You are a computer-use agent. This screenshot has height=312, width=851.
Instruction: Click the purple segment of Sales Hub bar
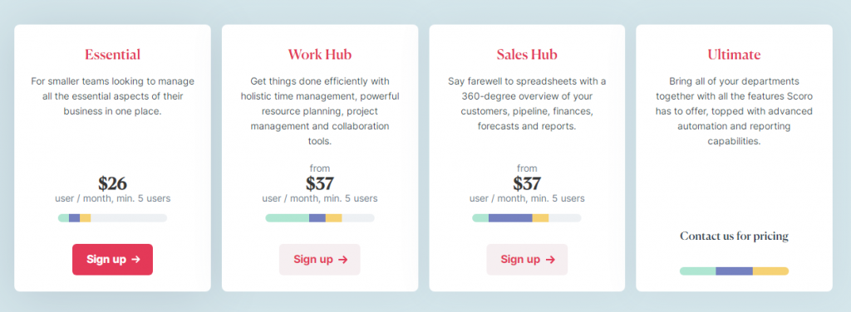point(510,217)
